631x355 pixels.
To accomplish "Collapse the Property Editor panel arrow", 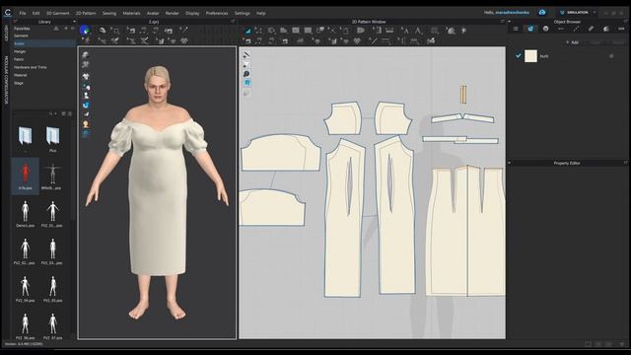I will 510,163.
